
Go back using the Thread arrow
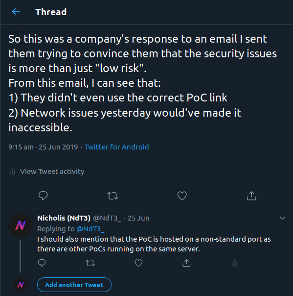[x=16, y=12]
